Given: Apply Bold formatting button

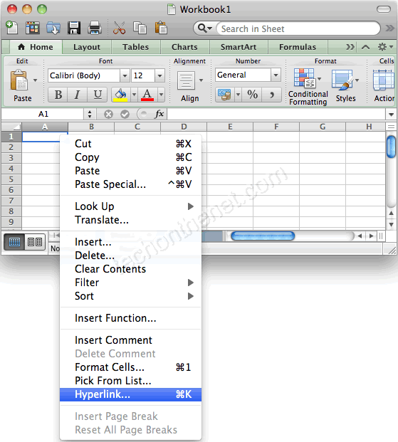Looking at the screenshot, I should click(x=58, y=95).
